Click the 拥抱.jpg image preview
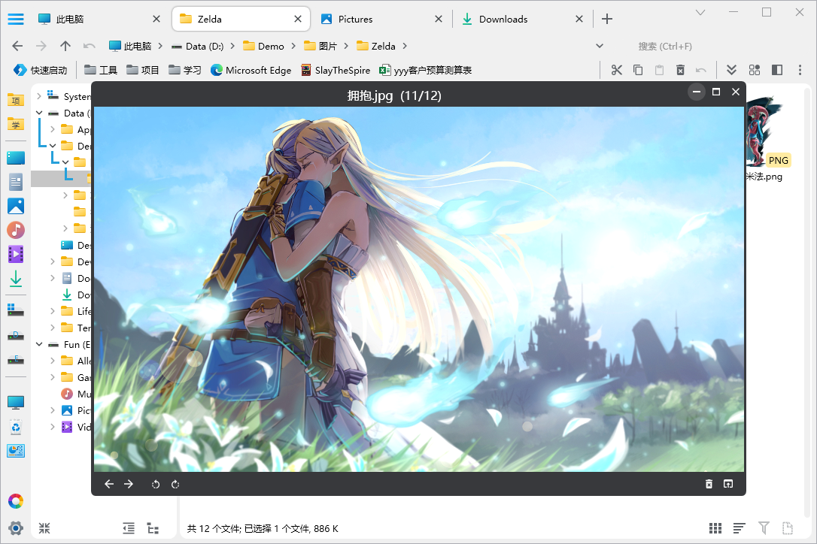 click(419, 289)
